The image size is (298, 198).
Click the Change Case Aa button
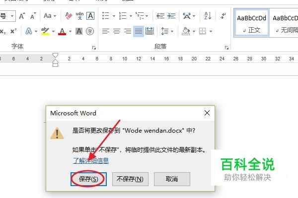coord(47,16)
